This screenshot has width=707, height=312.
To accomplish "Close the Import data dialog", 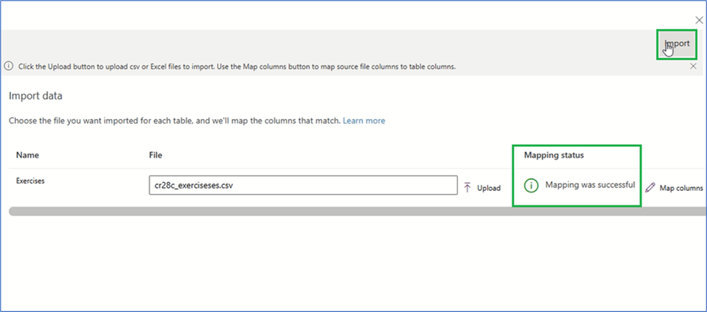I will pyautogui.click(x=699, y=21).
